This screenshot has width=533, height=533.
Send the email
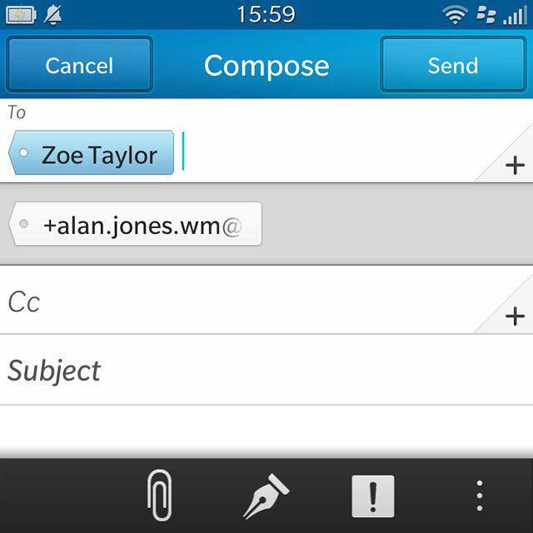point(453,64)
